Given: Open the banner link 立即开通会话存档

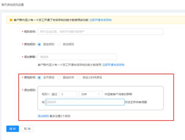Looking at the screenshot, I should coord(101,20).
